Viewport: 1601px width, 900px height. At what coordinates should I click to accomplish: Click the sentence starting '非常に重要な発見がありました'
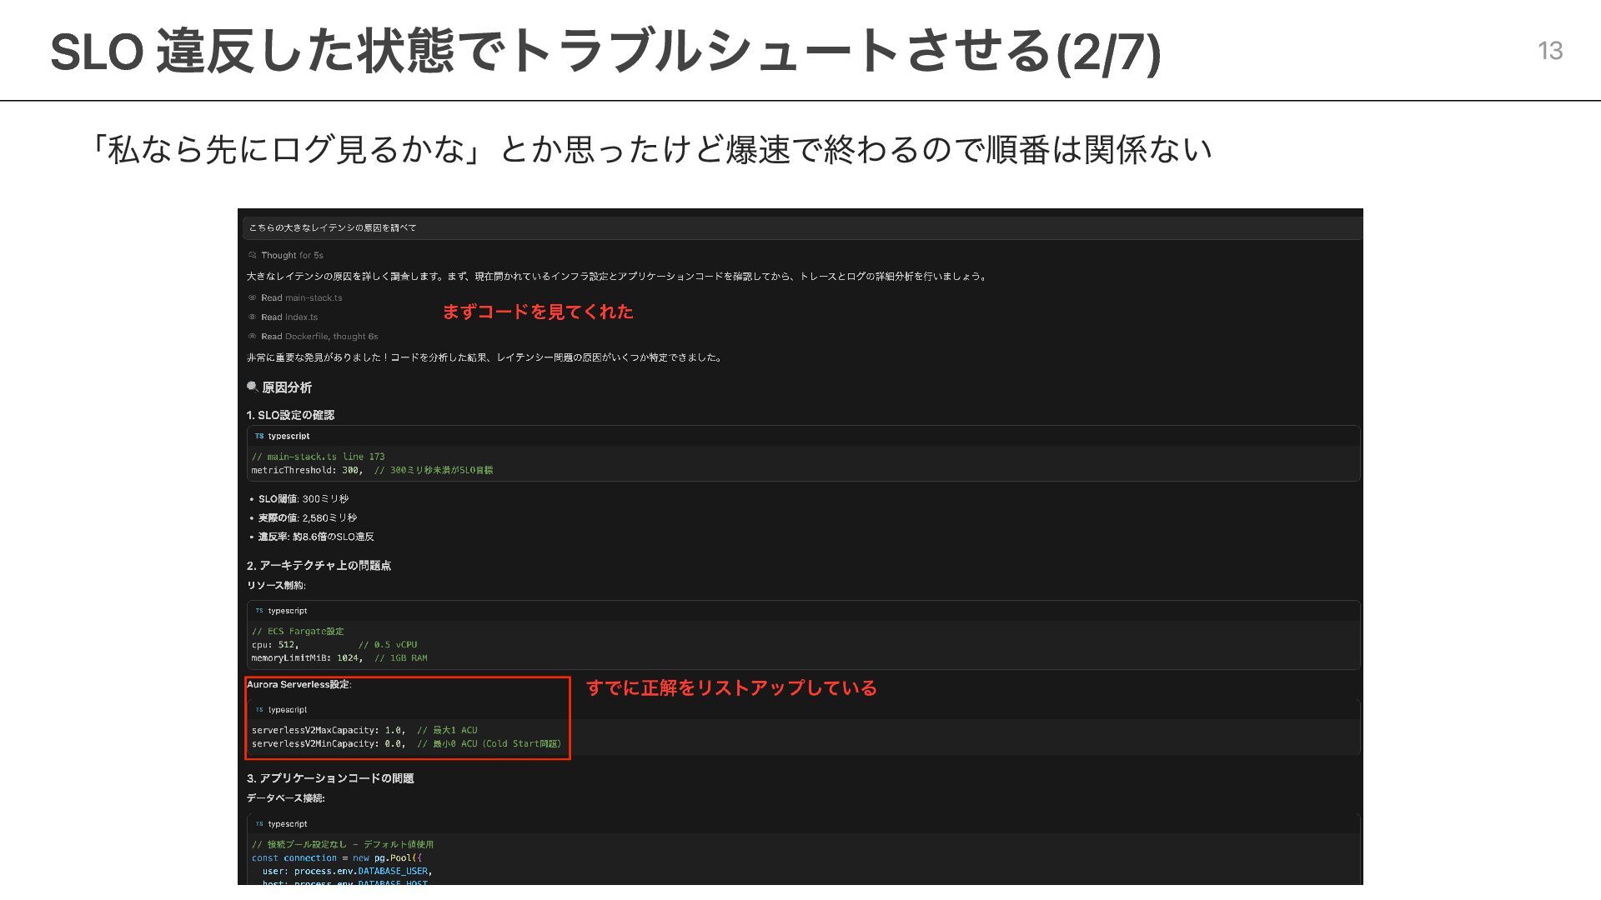coord(485,357)
